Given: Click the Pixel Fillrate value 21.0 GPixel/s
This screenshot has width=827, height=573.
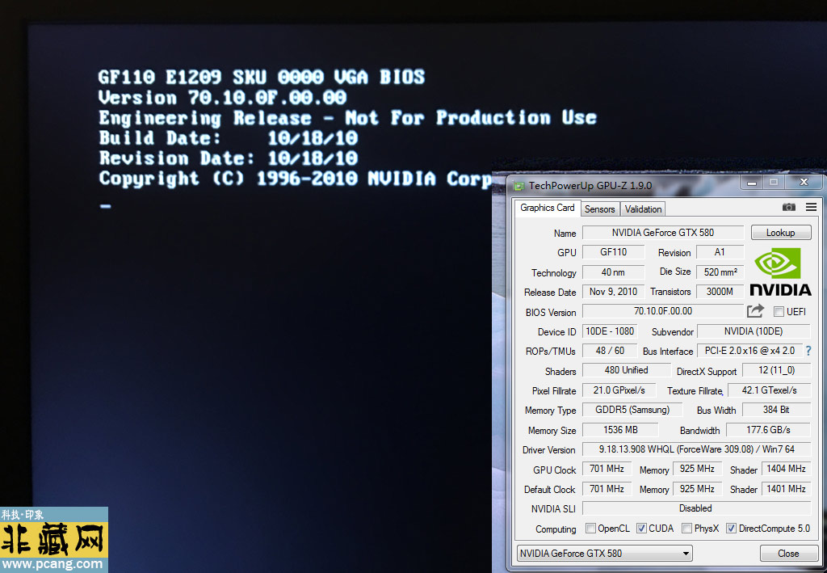Looking at the screenshot, I should [x=619, y=390].
